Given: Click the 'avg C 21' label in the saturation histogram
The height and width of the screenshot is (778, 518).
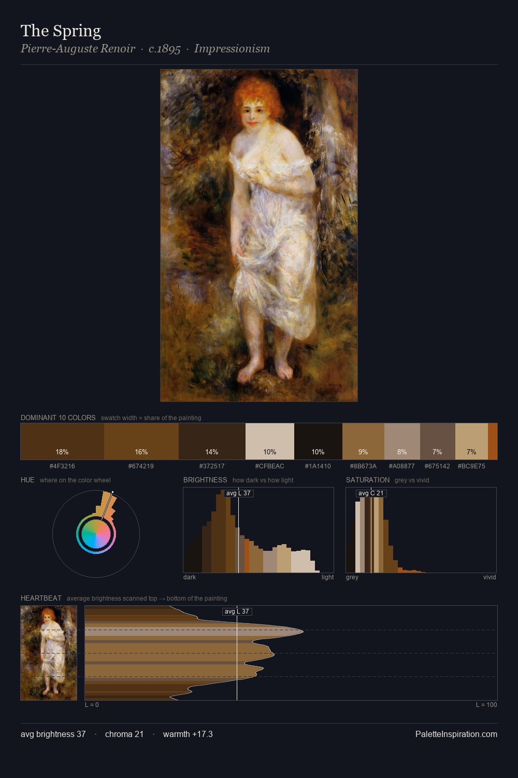Looking at the screenshot, I should pyautogui.click(x=371, y=493).
